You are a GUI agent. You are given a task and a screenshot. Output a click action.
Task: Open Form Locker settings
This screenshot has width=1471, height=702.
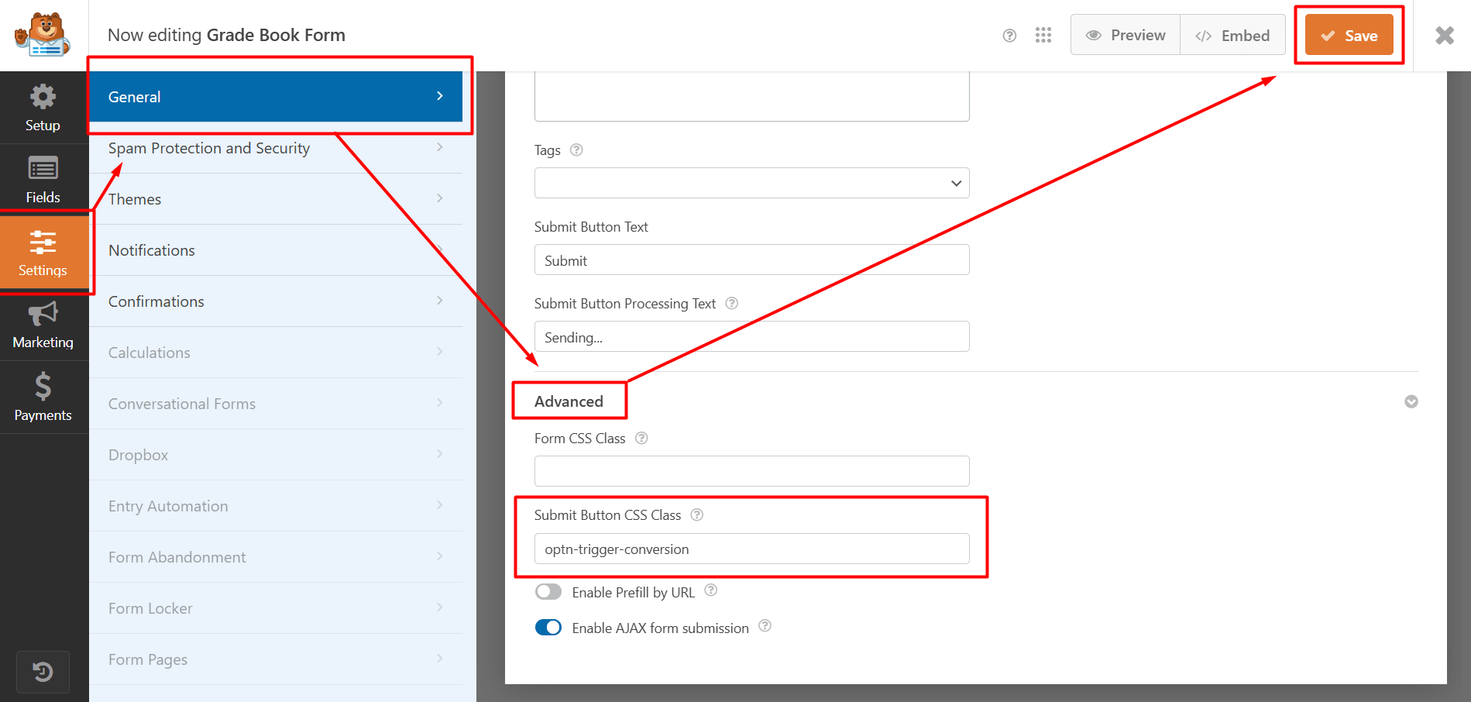[x=276, y=608]
